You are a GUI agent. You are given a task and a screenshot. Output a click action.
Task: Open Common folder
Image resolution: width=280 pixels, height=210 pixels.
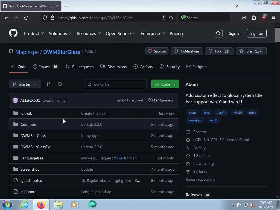28,124
